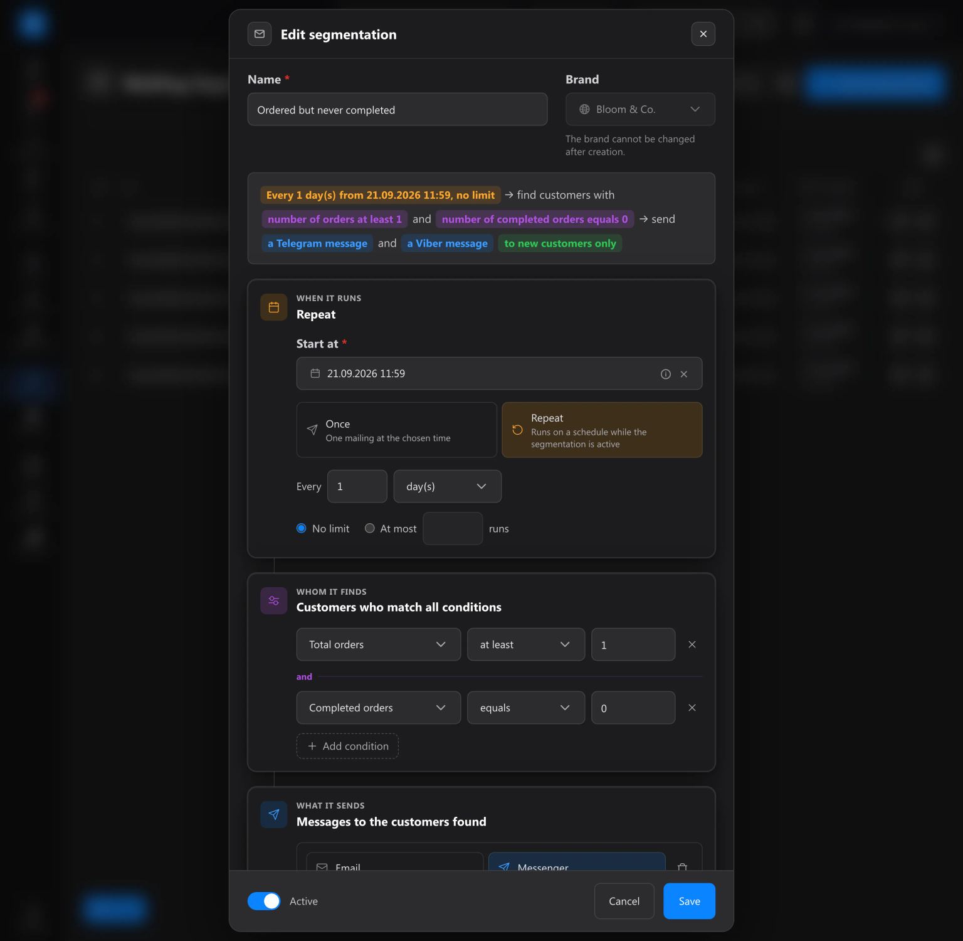The image size is (963, 941).
Task: Click the filter icon in Whom It Finds
Action: coord(274,601)
